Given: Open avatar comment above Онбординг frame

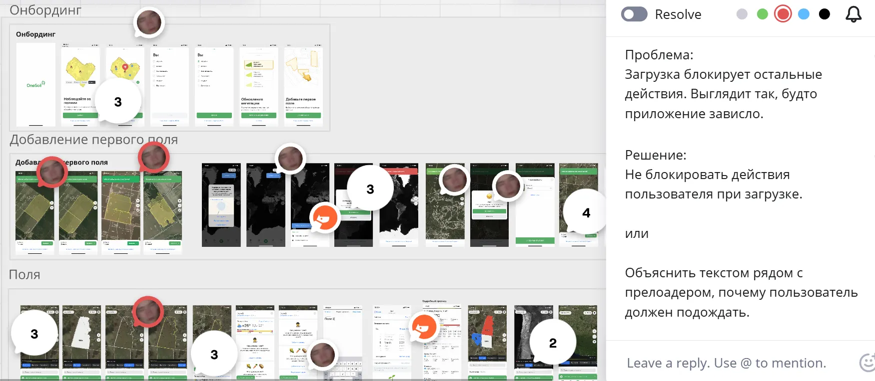Looking at the screenshot, I should click(149, 23).
